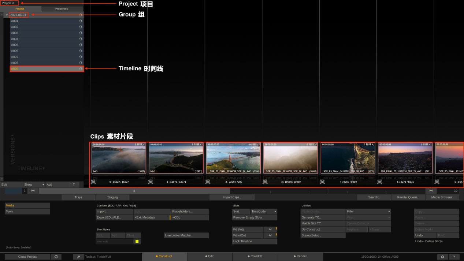Screen dimensions: 464x261
Task: Open the Show dropdown
Action: 34,185
